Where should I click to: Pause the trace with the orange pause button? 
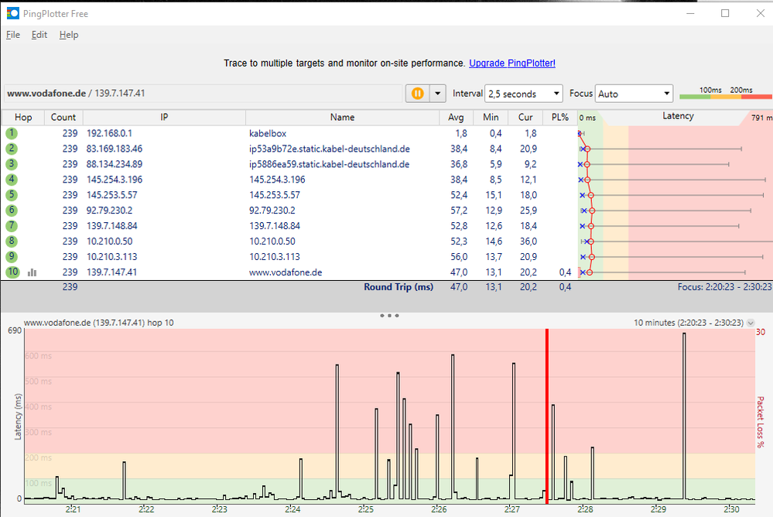pyautogui.click(x=417, y=93)
